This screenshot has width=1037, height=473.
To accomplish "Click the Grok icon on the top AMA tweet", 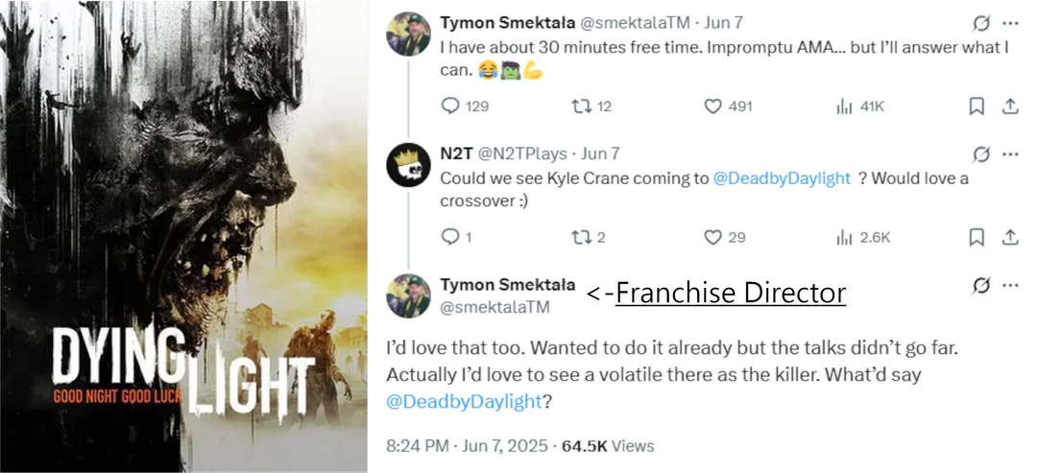I will tap(981, 23).
